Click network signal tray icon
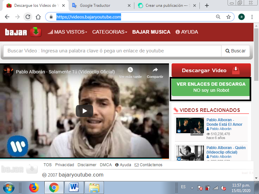This screenshot has height=194, width=259. (216, 188)
